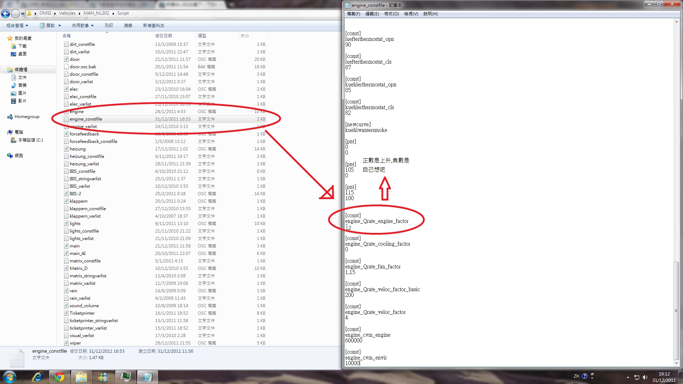
Task: Select the main_AI file
Action: tap(78, 254)
